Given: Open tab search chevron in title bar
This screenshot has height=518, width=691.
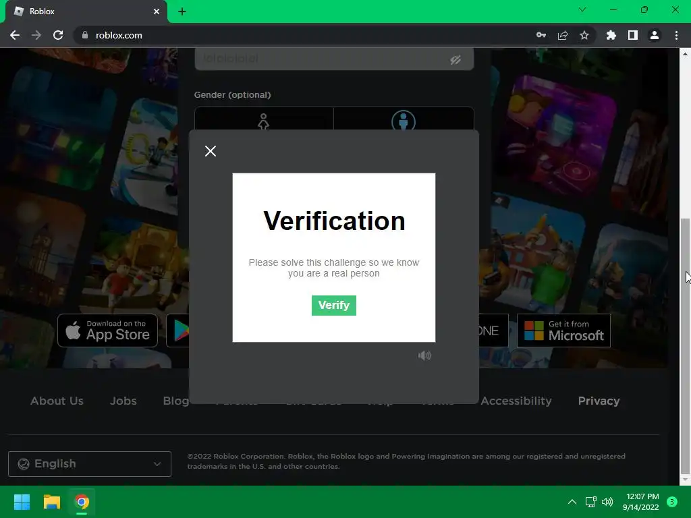Looking at the screenshot, I should point(582,9).
